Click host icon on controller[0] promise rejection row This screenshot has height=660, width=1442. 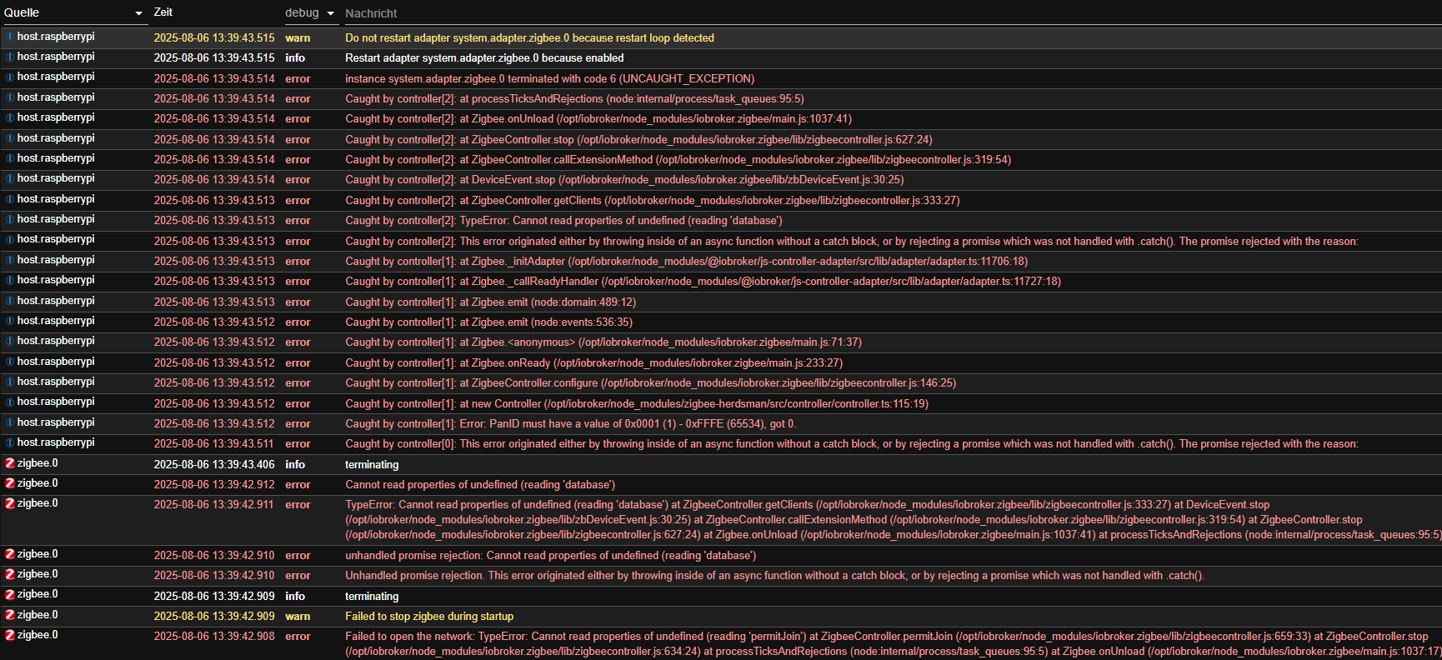coord(10,442)
